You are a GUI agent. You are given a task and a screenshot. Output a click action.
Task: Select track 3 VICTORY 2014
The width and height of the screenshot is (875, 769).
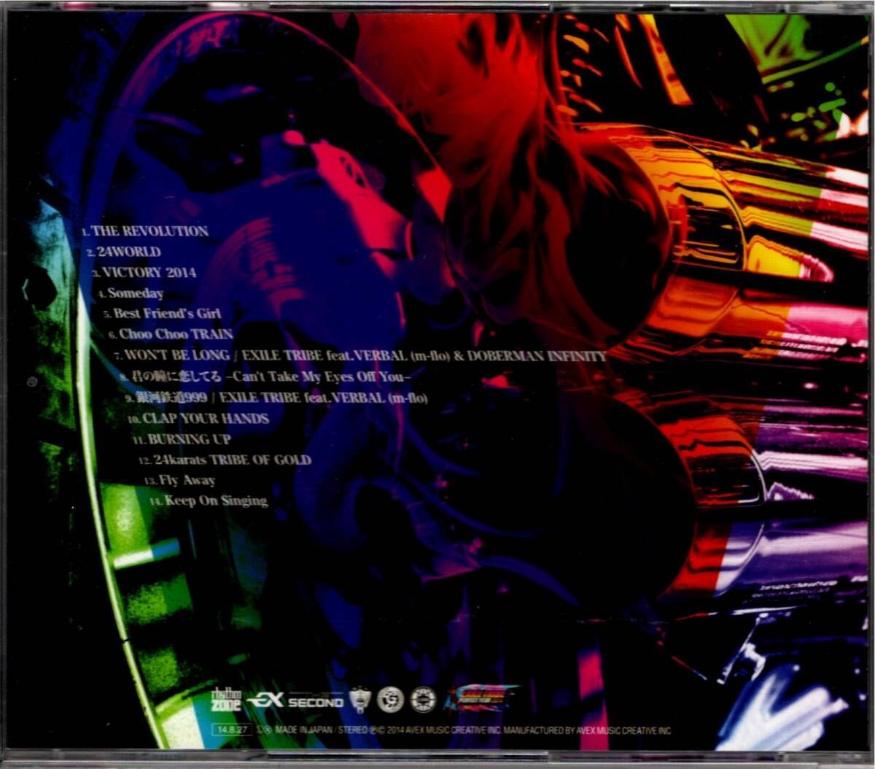click(144, 273)
